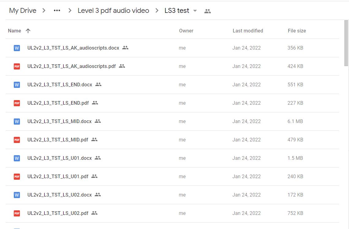The height and width of the screenshot is (229, 349).
Task: Expand hidden breadcrumb folders with ellipsis
Action: [x=57, y=11]
